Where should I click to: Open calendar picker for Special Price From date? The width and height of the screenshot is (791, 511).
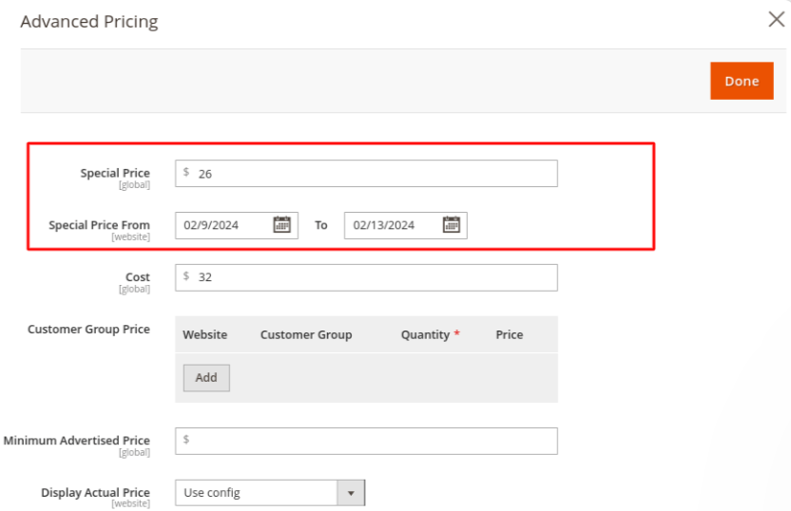[x=281, y=225]
